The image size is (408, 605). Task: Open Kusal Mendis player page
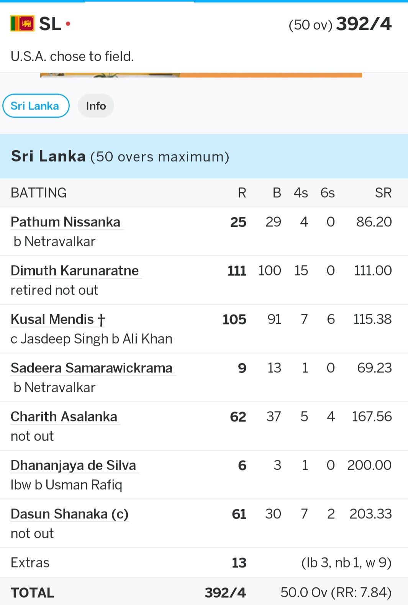point(57,319)
